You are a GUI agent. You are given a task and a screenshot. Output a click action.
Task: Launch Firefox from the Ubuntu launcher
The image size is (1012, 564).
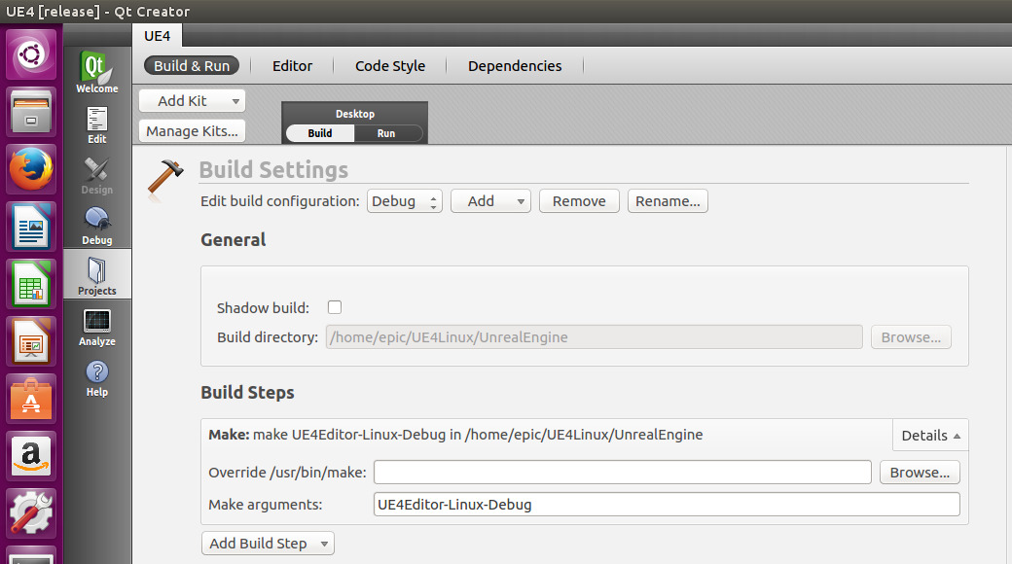[x=31, y=172]
